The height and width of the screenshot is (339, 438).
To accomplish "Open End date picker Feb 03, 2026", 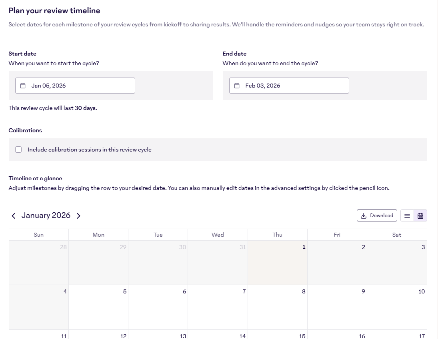I will point(289,86).
